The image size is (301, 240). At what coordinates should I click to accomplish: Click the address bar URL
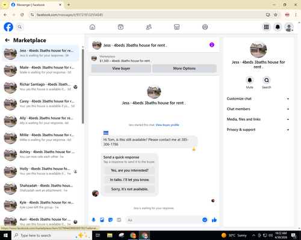click(70, 15)
